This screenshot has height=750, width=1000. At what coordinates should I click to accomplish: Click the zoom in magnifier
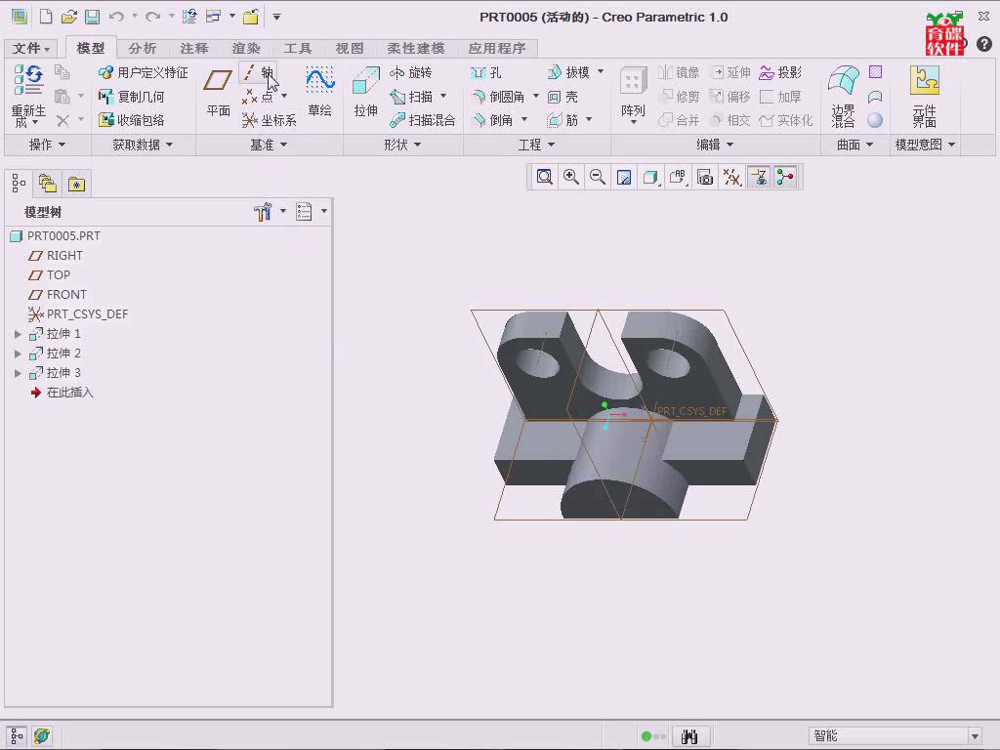[x=570, y=177]
